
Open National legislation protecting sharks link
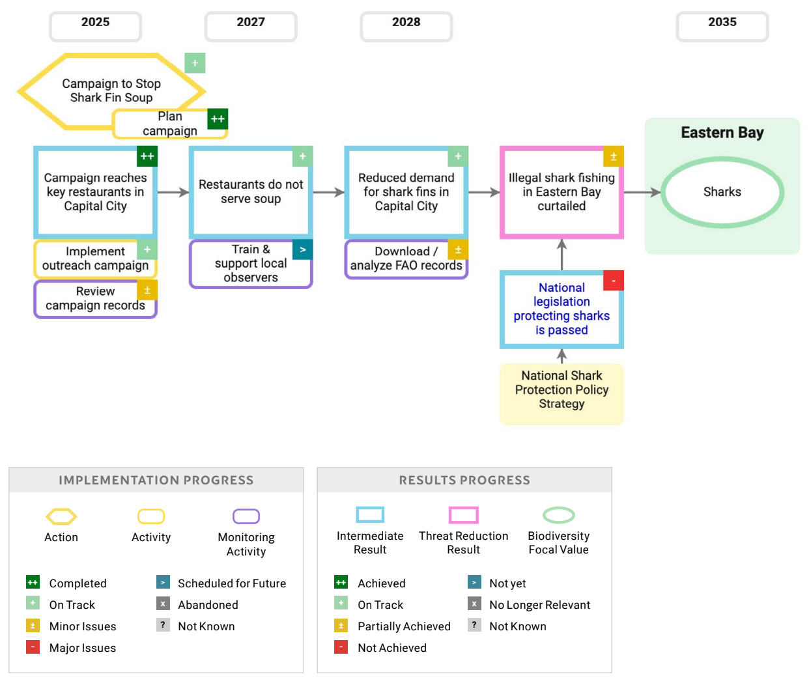click(x=561, y=309)
